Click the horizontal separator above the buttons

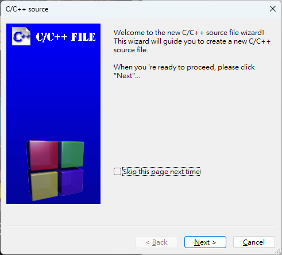(141, 226)
